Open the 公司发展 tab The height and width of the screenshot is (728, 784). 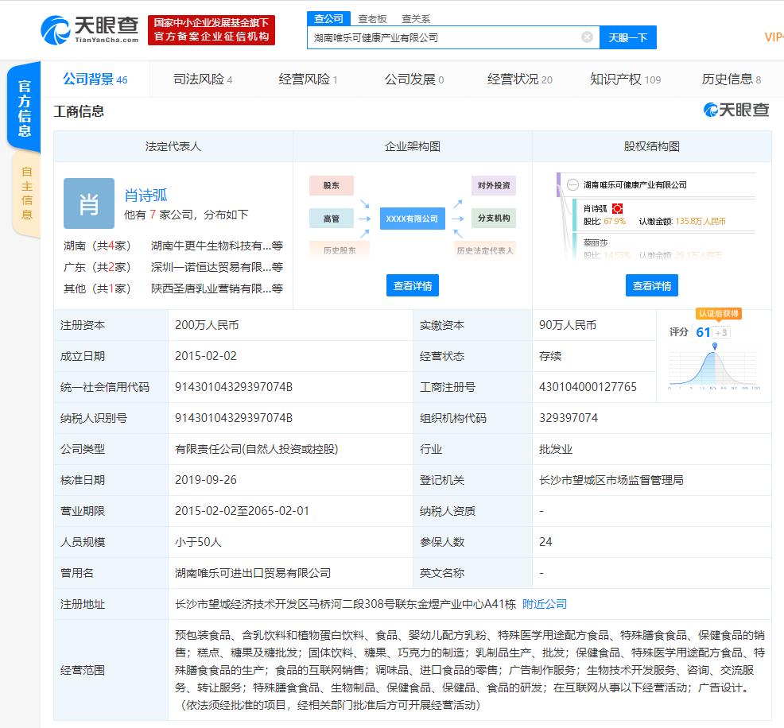(414, 79)
